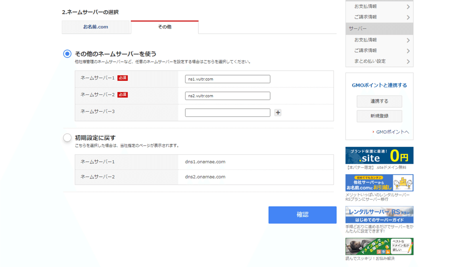Click the 2.ネームサーバーの選択 heading
The height and width of the screenshot is (267, 476).
coord(90,12)
